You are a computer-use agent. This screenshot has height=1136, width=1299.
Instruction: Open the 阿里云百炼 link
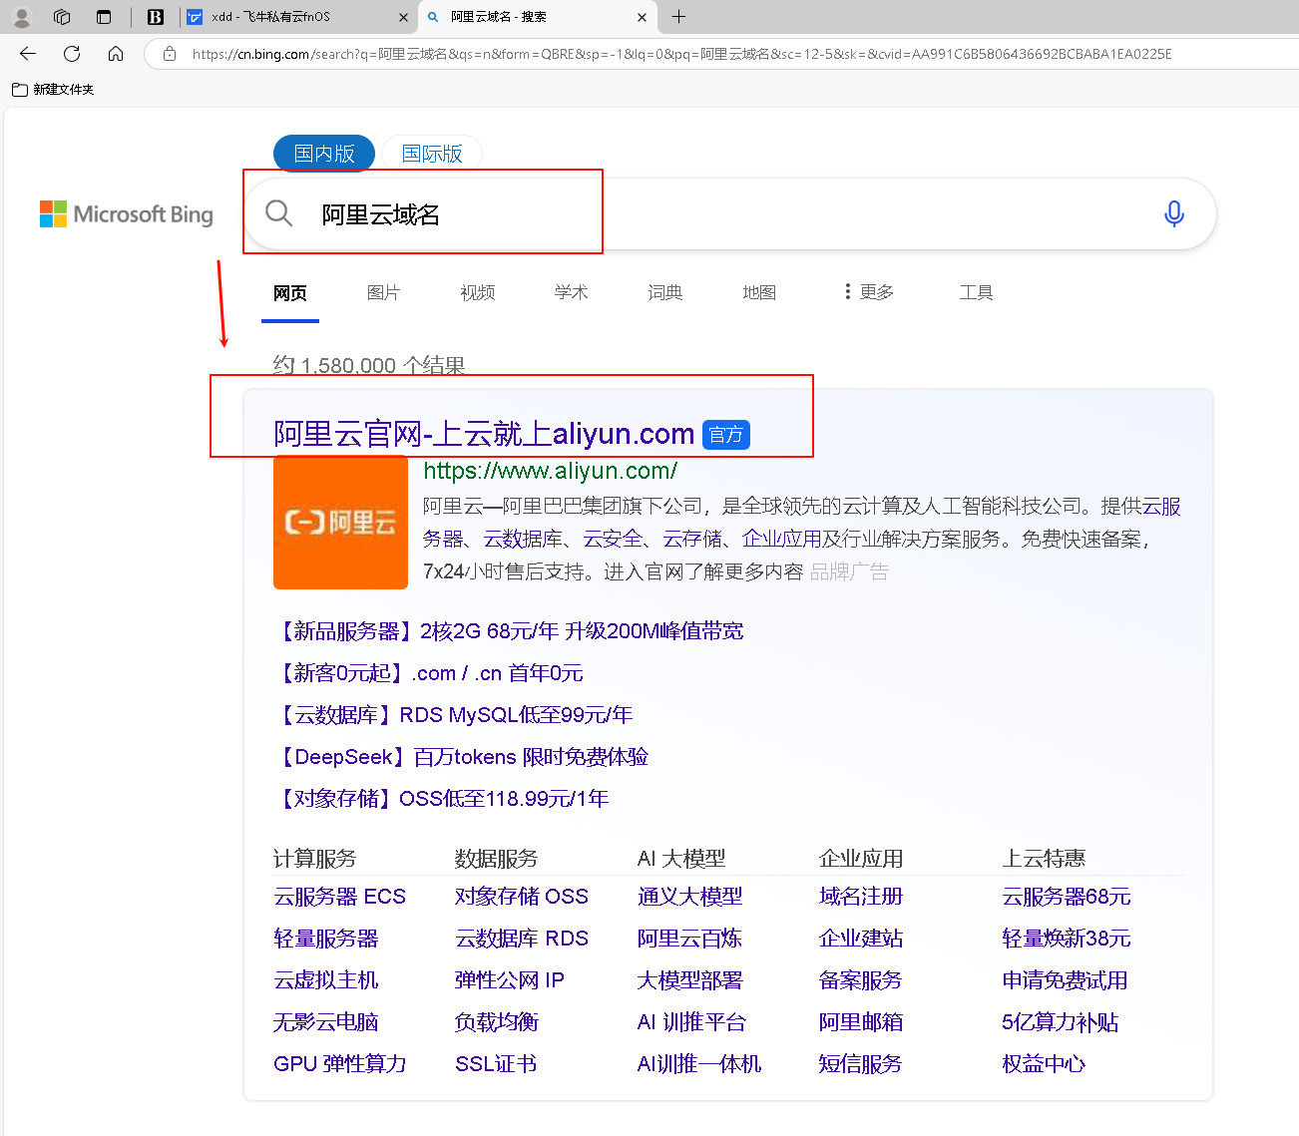(690, 939)
